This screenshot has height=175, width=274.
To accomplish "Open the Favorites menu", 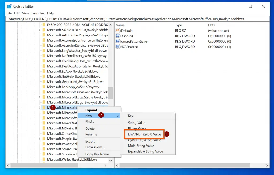I will tap(38, 13).
